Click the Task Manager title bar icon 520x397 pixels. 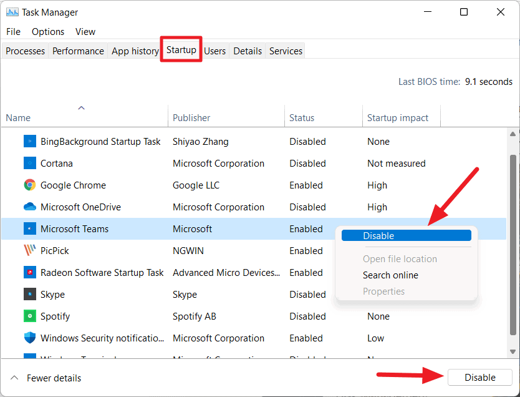click(11, 12)
